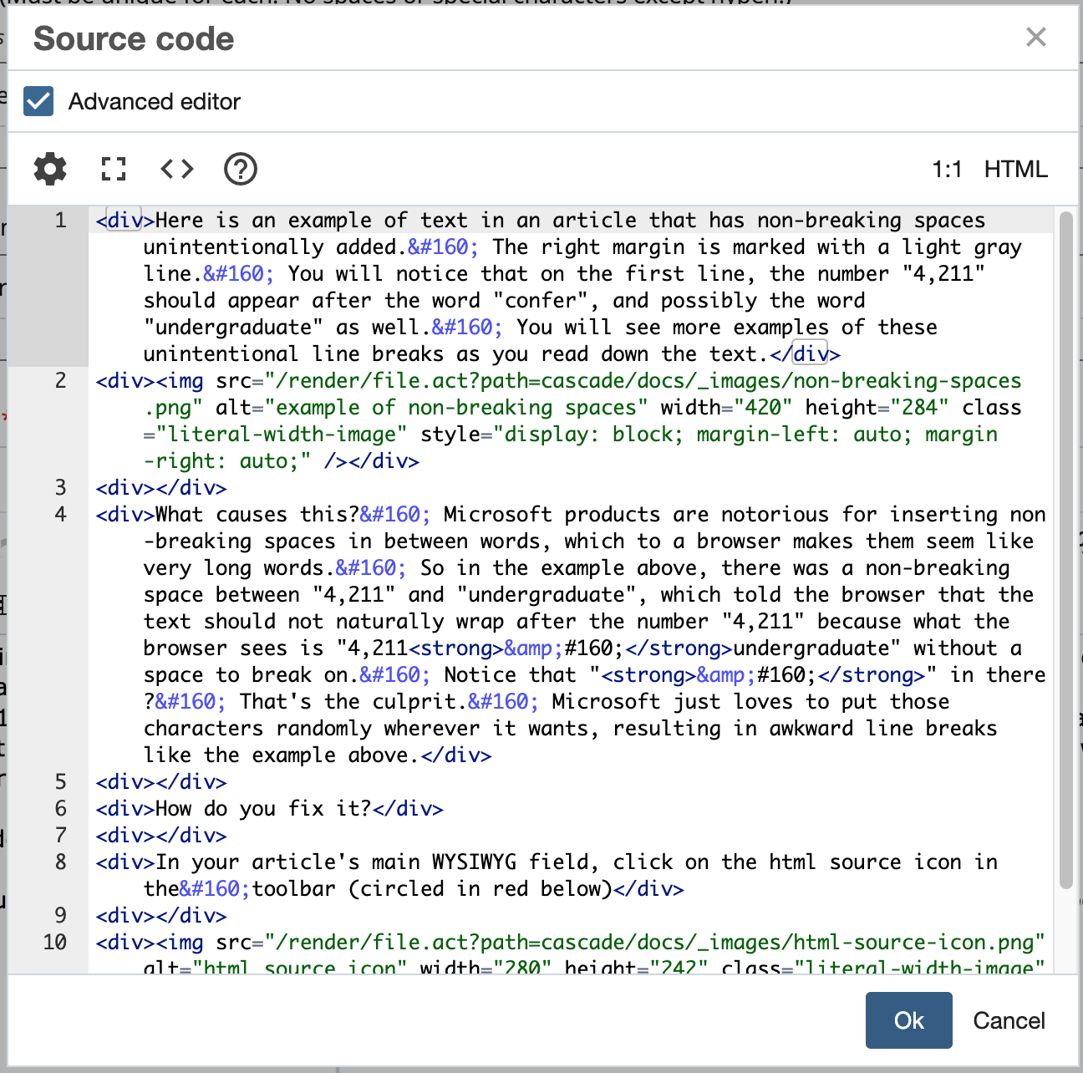Select line number 7 in the gutter
The width and height of the screenshot is (1083, 1073).
coord(60,835)
